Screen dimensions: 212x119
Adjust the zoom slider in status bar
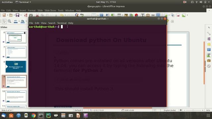point(193,110)
